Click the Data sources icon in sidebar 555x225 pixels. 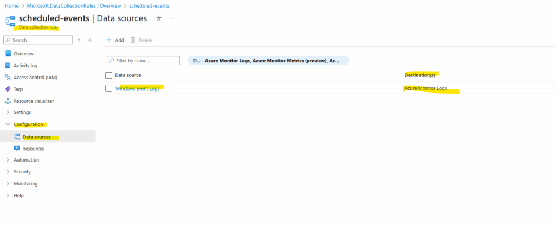tap(17, 137)
